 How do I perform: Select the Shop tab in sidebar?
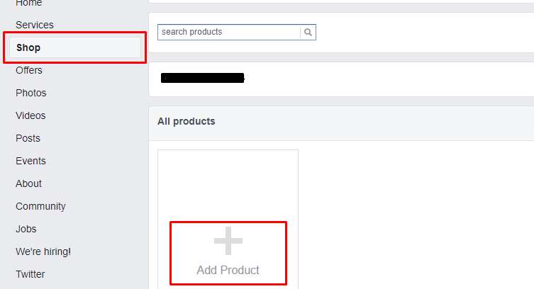(x=75, y=47)
